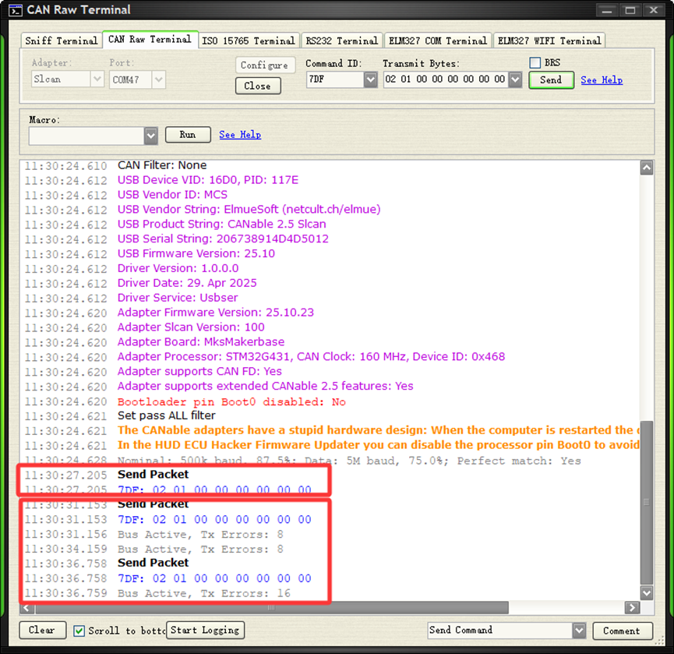Select 'Send Packet' line at 11:30:36.758
The height and width of the screenshot is (654, 674).
coord(153,563)
